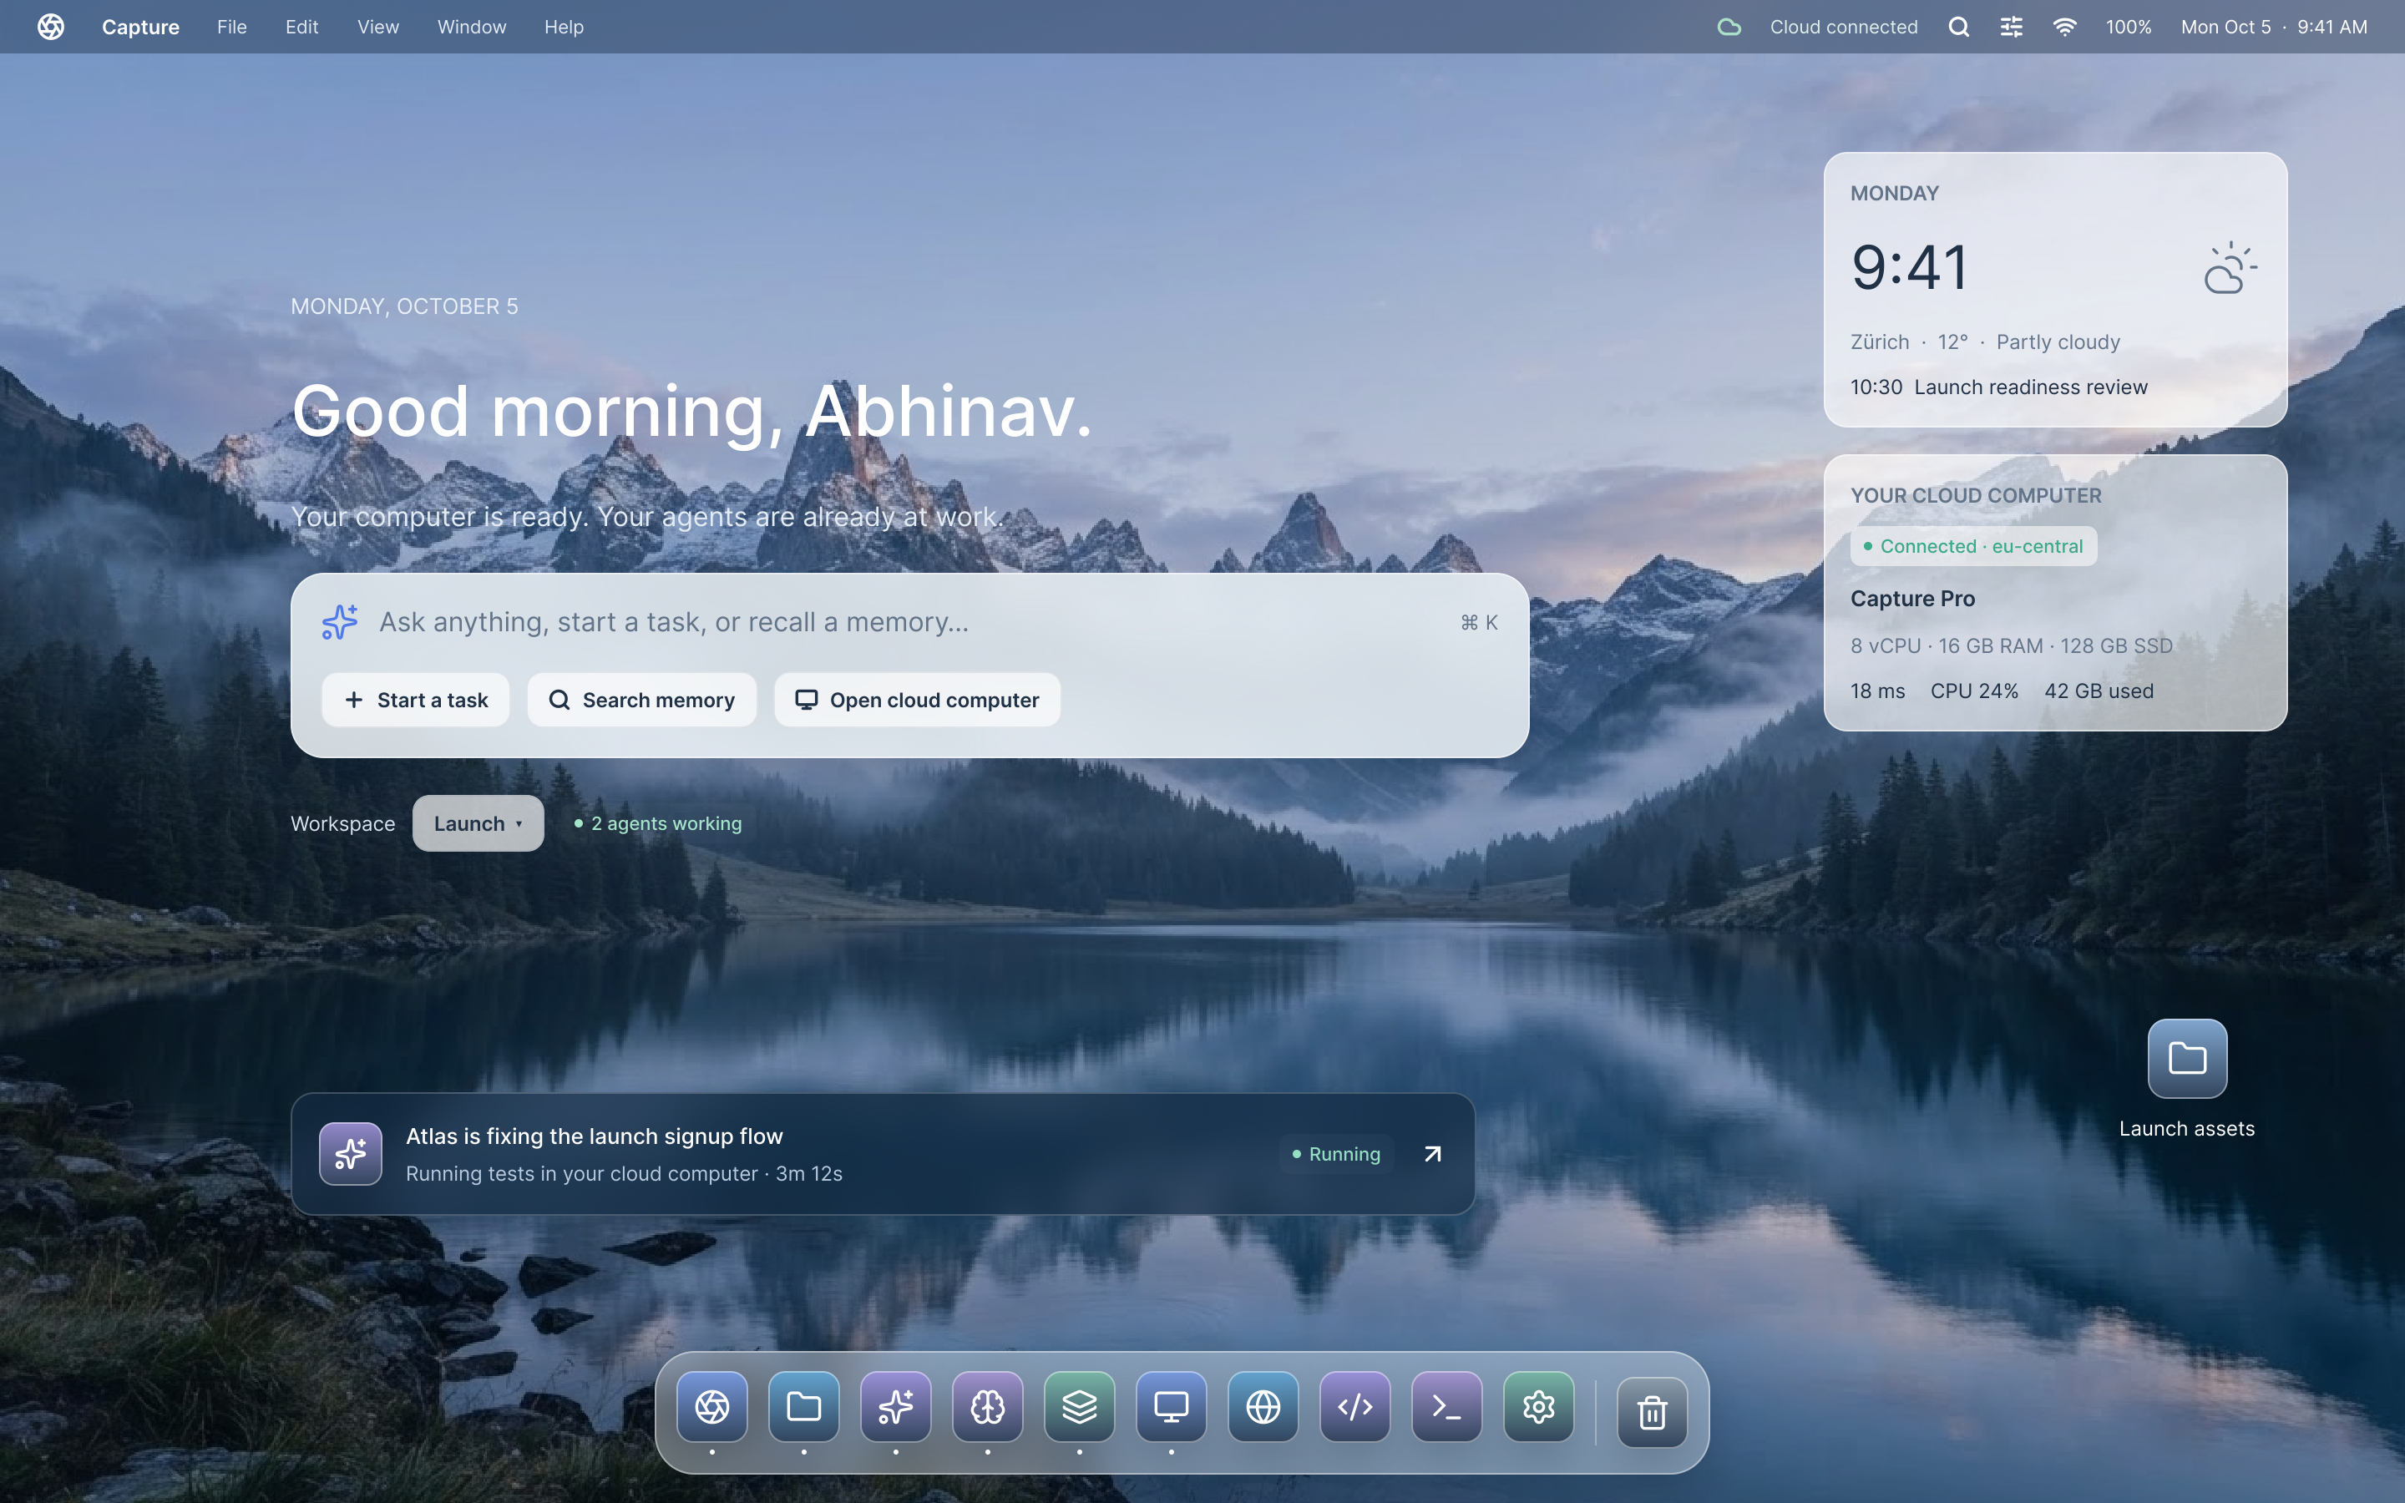Click the Search memory button
Image resolution: width=2405 pixels, height=1503 pixels.
(642, 700)
